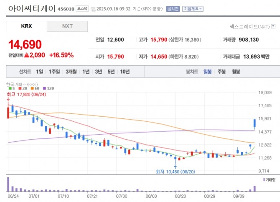The height and width of the screenshot is (202, 280).
Task: Click the 저가 14,650 value
Action: [x=159, y=56]
